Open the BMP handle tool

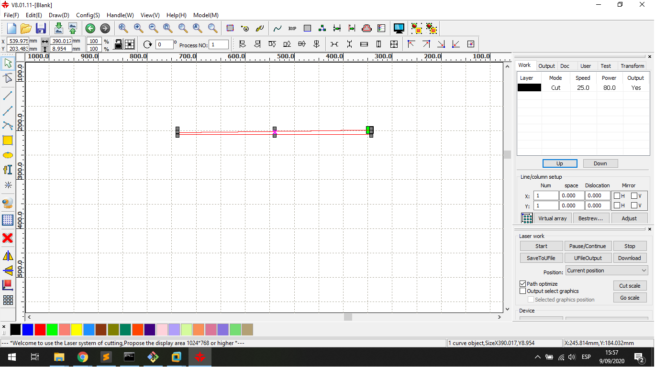coord(292,28)
